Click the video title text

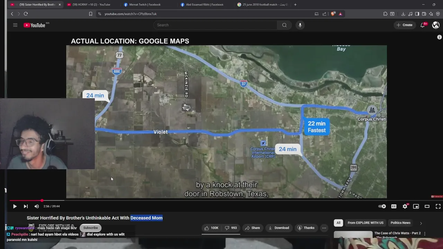click(x=94, y=218)
